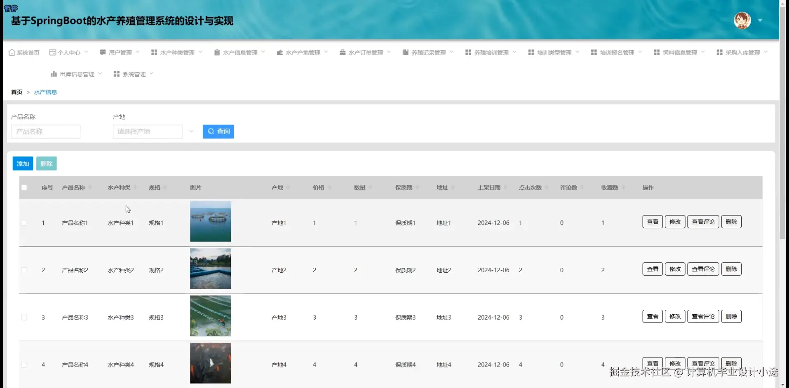
Task: Click the home icon beside 系统首页
Action: tap(12, 52)
